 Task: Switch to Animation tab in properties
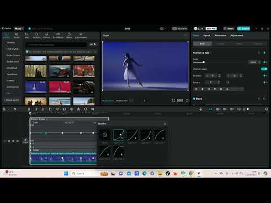[x=220, y=36]
